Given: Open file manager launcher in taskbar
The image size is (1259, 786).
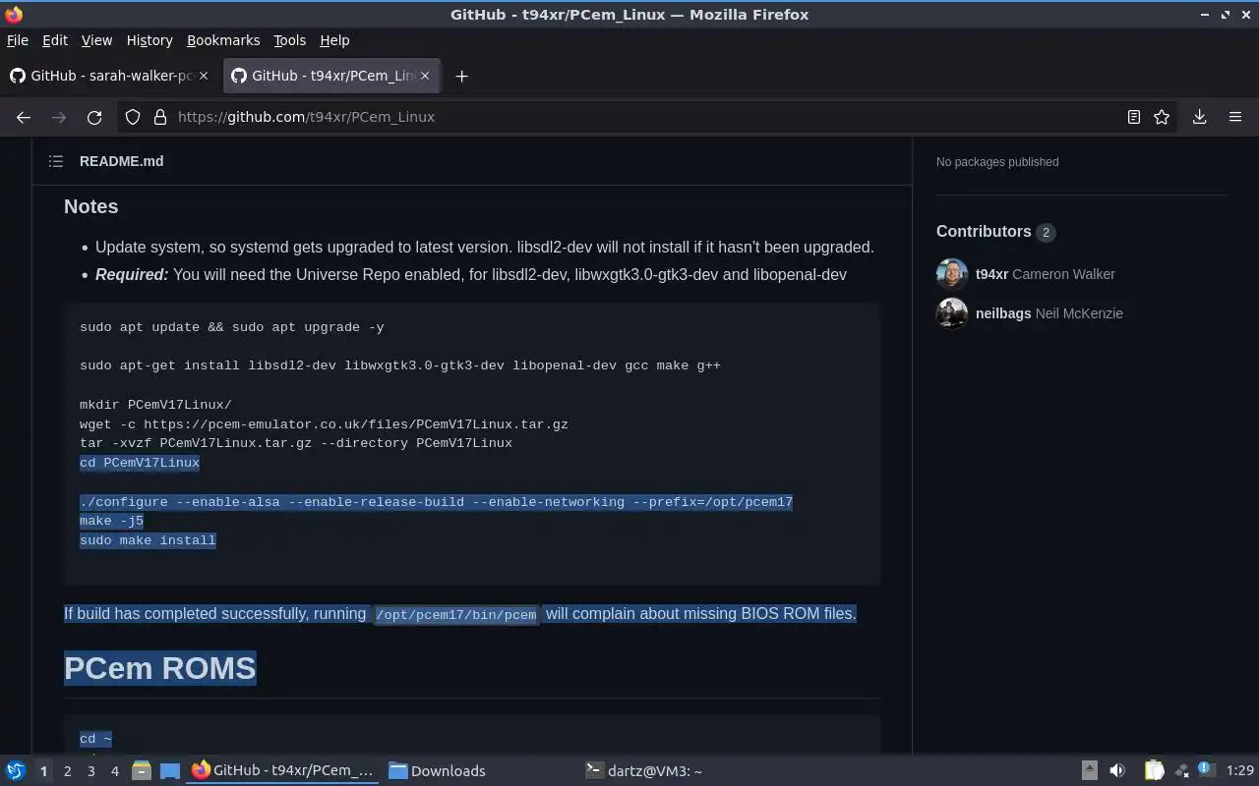Looking at the screenshot, I should pyautogui.click(x=141, y=771).
